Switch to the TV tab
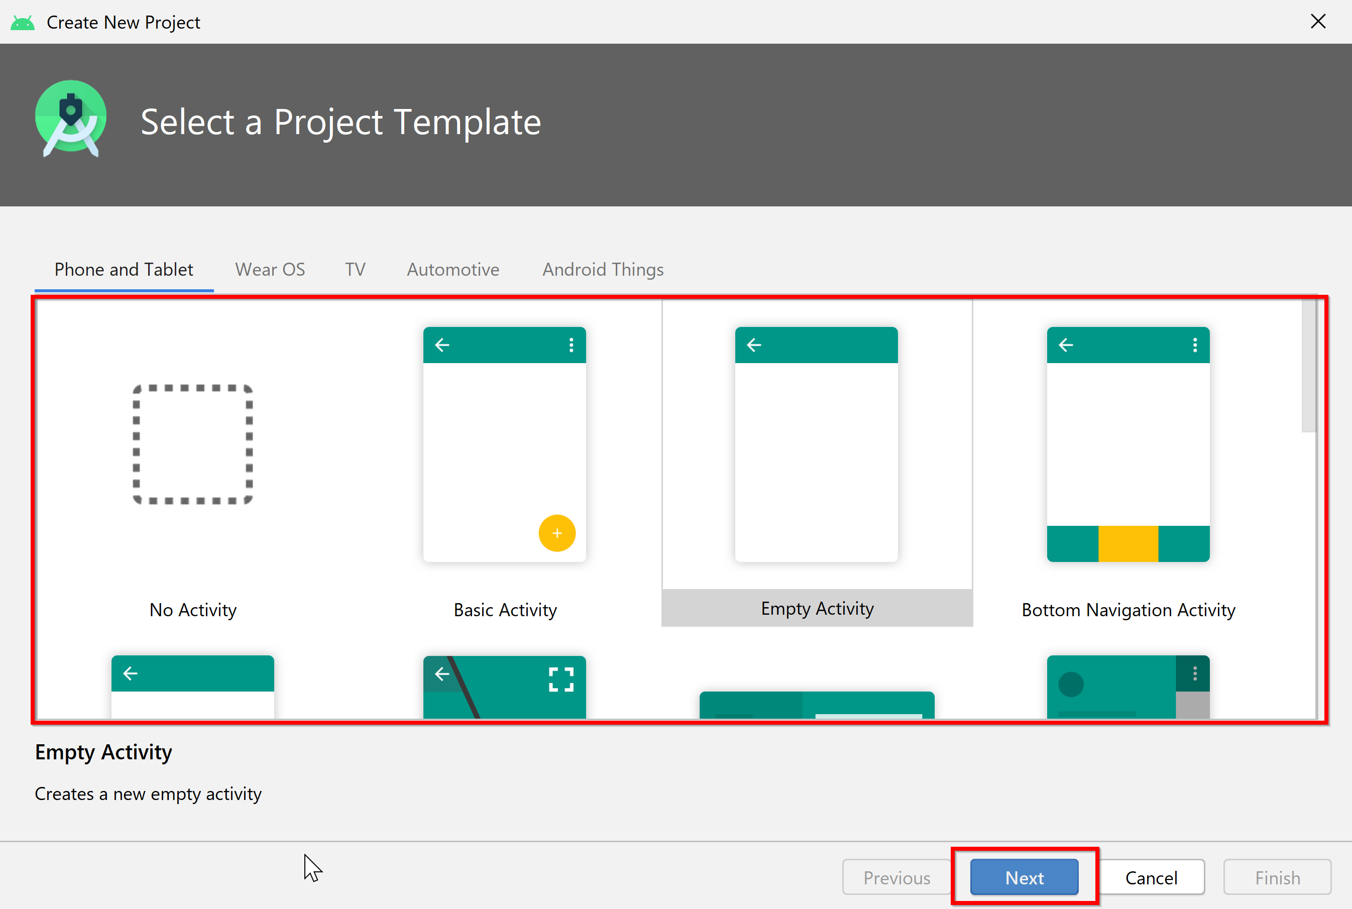This screenshot has width=1352, height=909. pyautogui.click(x=355, y=270)
